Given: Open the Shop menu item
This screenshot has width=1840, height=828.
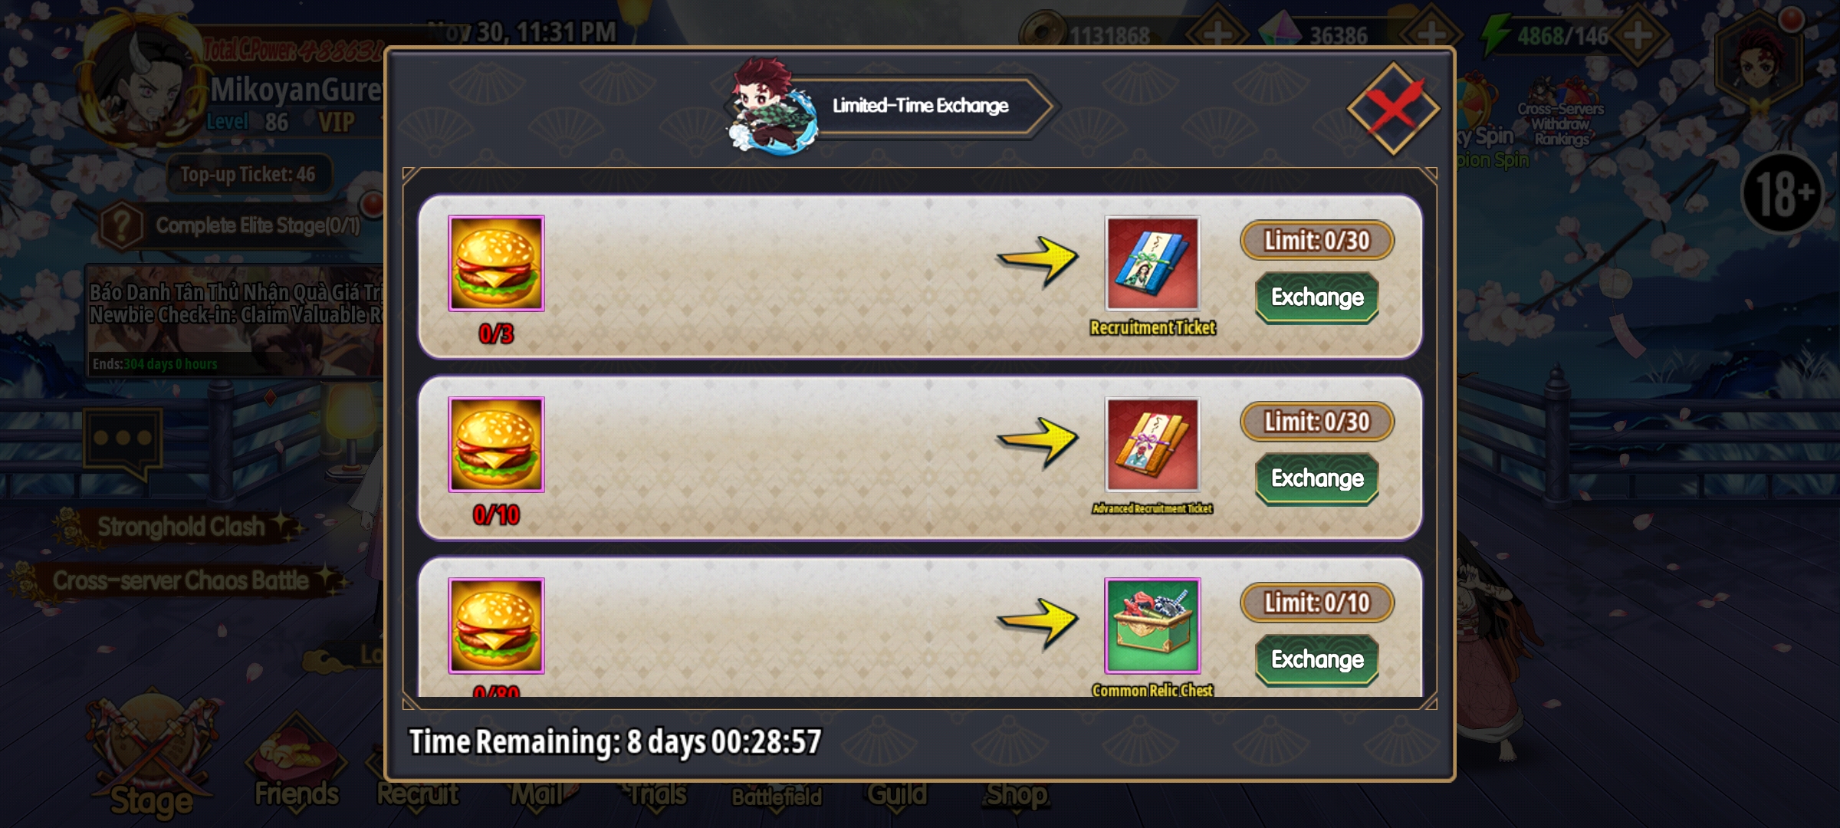Looking at the screenshot, I should pyautogui.click(x=1017, y=794).
